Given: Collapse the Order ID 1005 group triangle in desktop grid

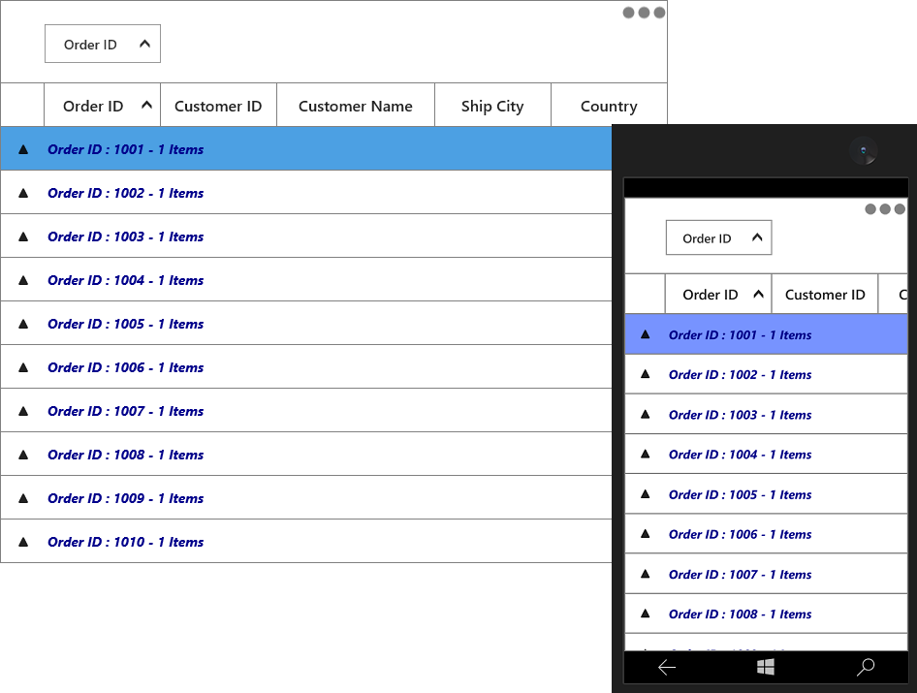Looking at the screenshot, I should click(23, 324).
